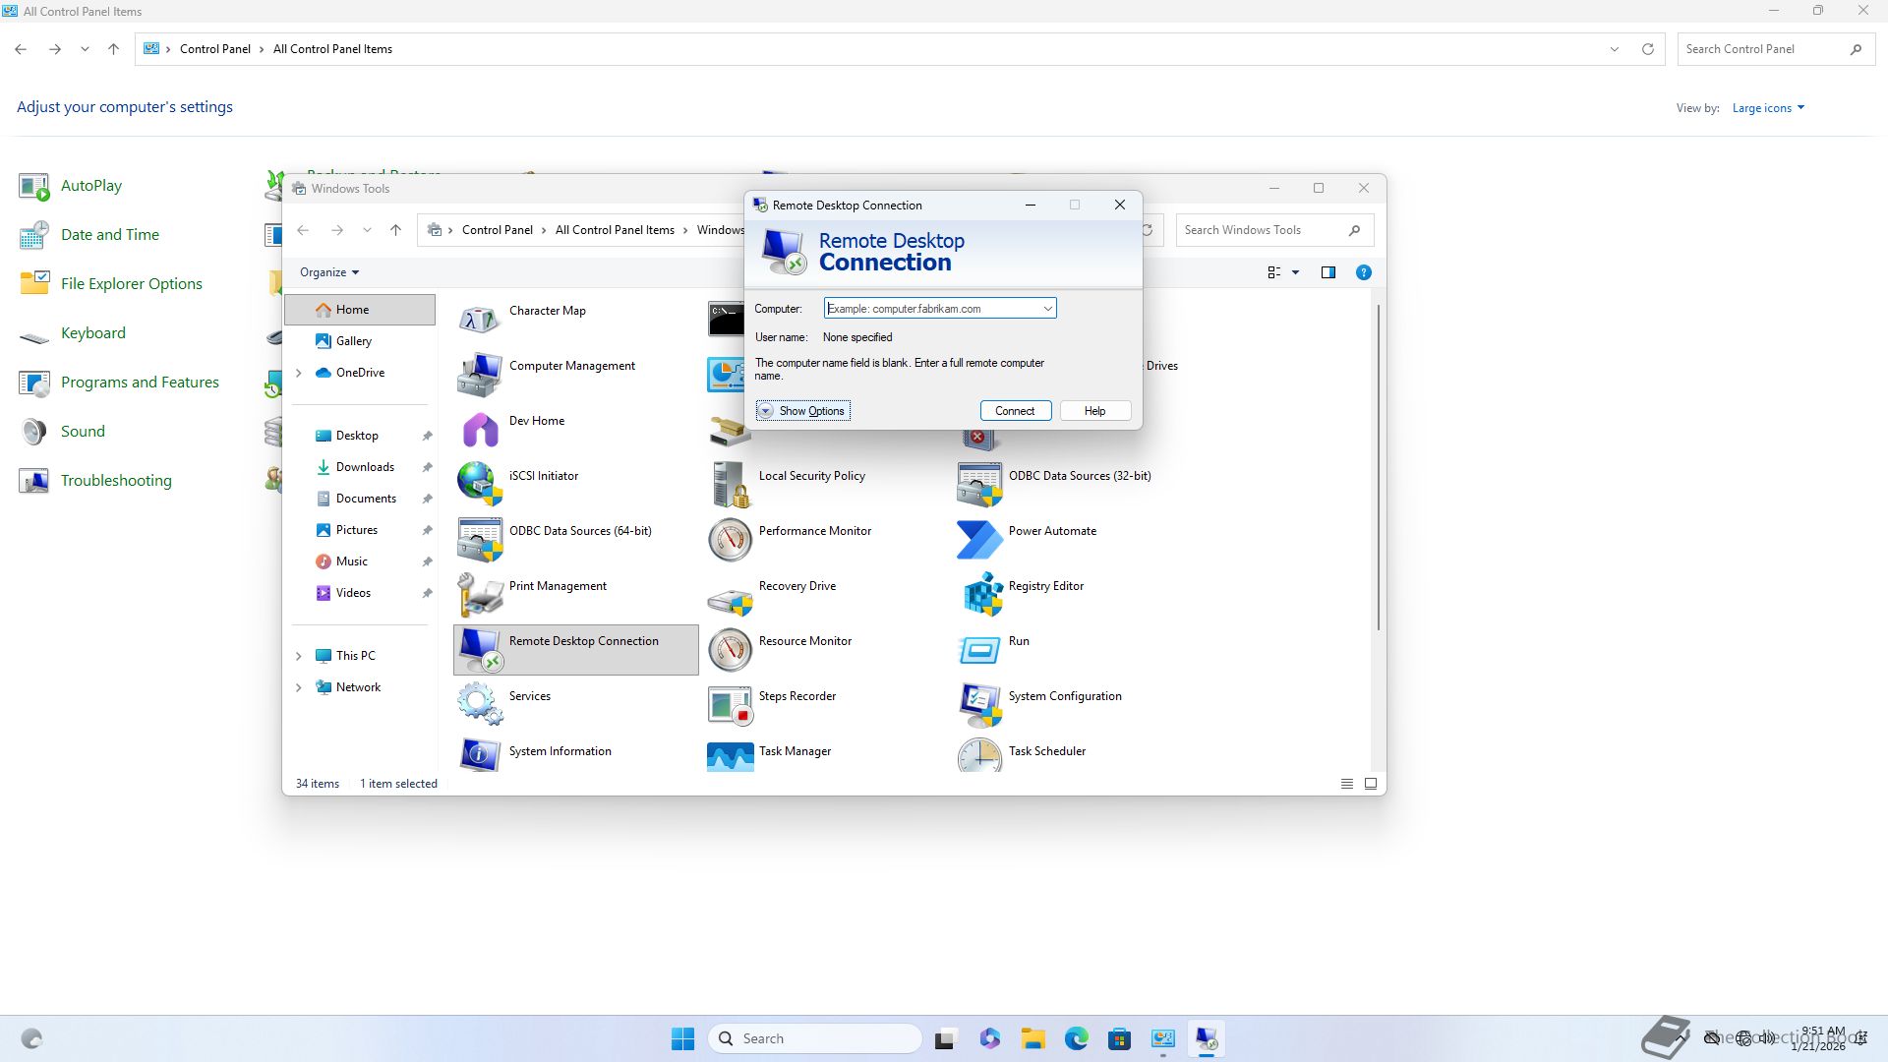Open the Registry Editor tool icon

coord(980,595)
